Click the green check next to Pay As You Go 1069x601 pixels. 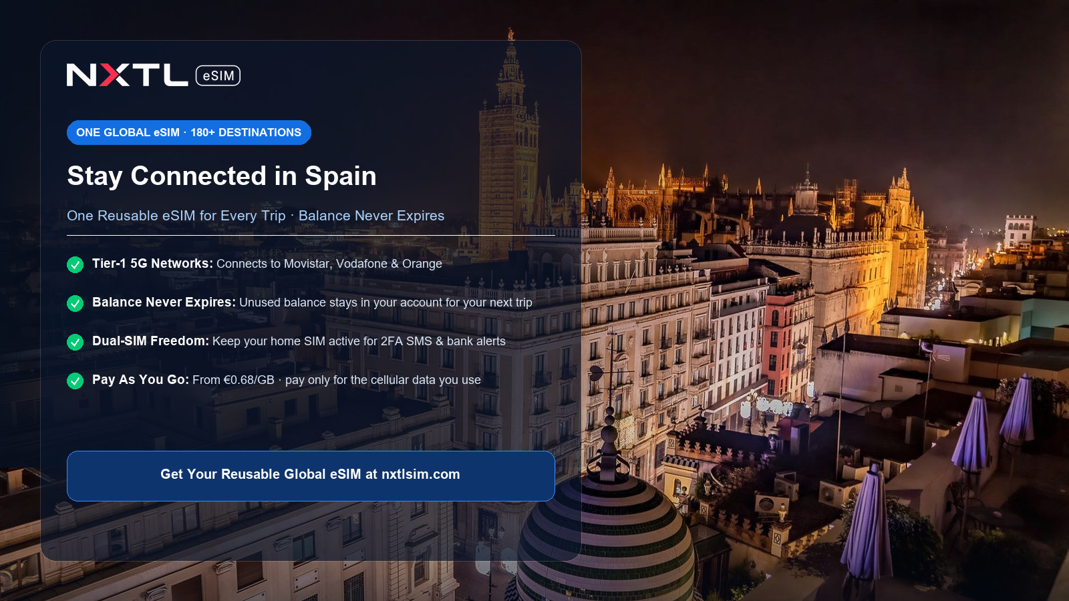pyautogui.click(x=75, y=381)
